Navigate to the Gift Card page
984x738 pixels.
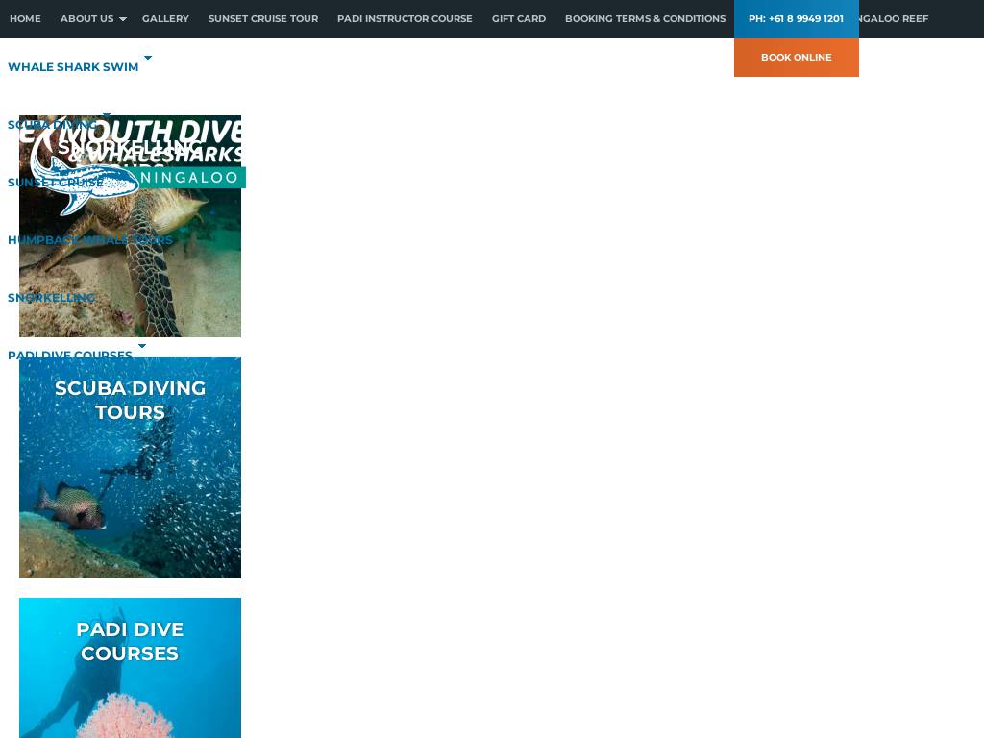coord(518,19)
